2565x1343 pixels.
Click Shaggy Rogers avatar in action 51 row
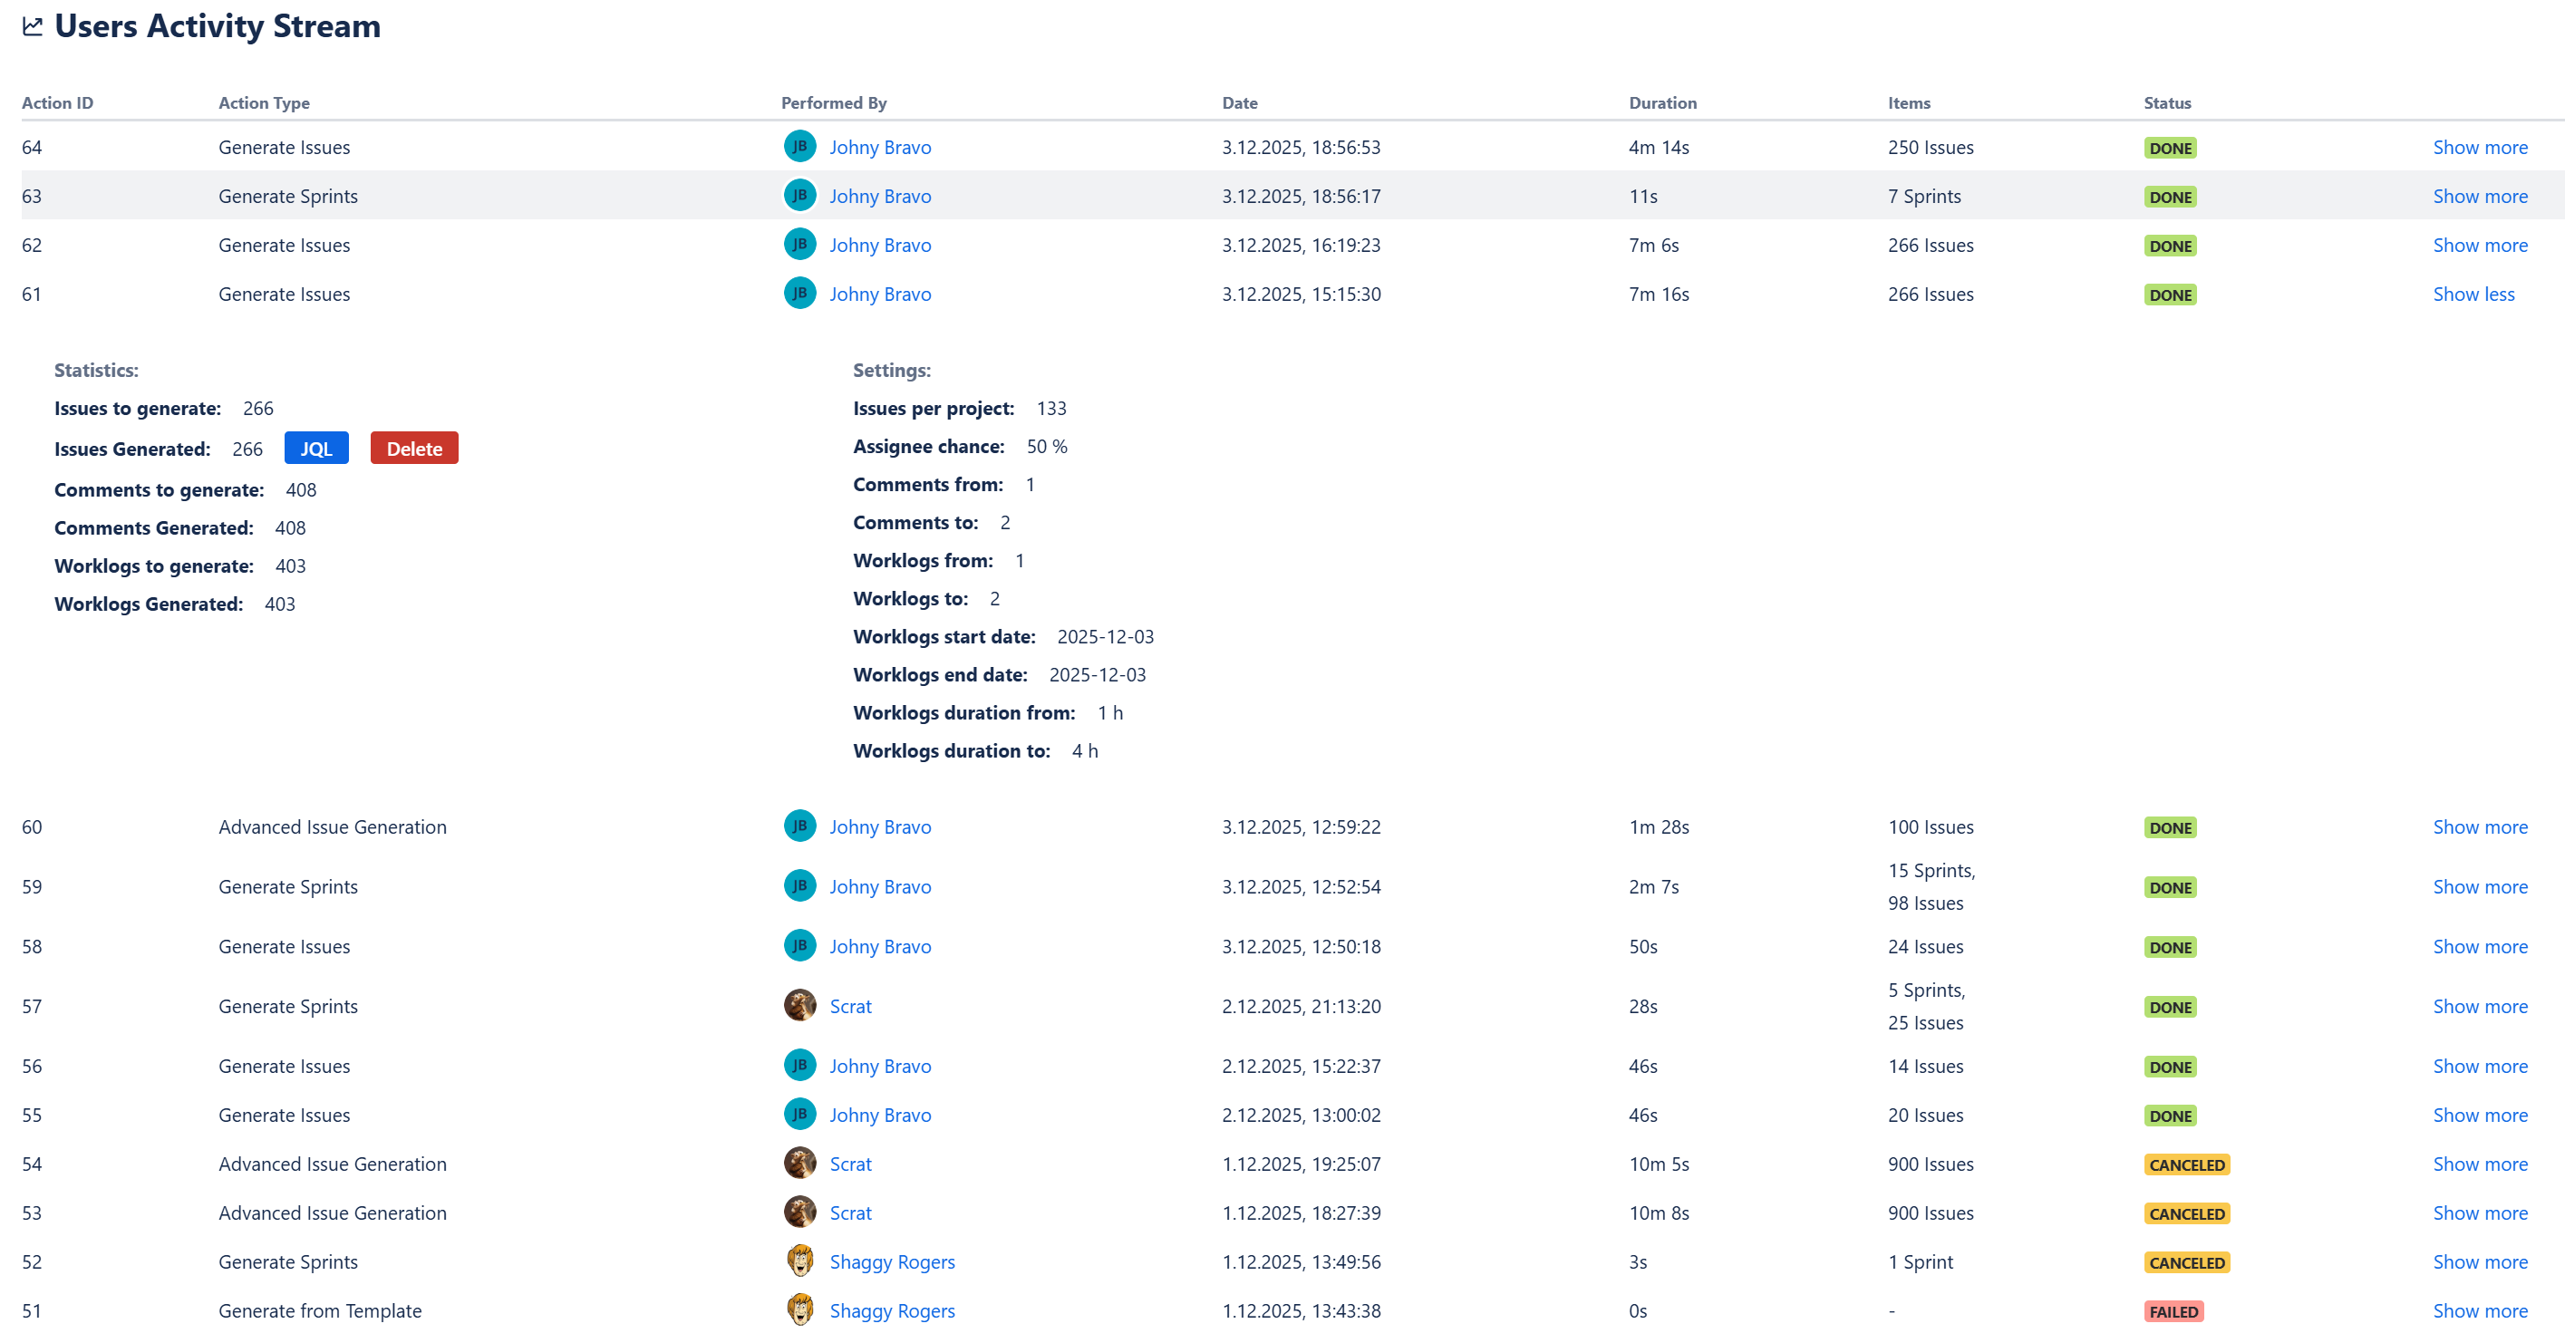pos(799,1310)
